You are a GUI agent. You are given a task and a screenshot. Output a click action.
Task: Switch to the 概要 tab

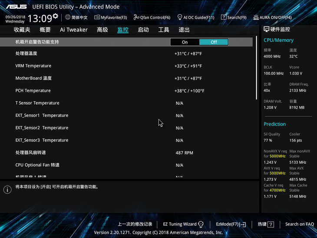point(45,30)
